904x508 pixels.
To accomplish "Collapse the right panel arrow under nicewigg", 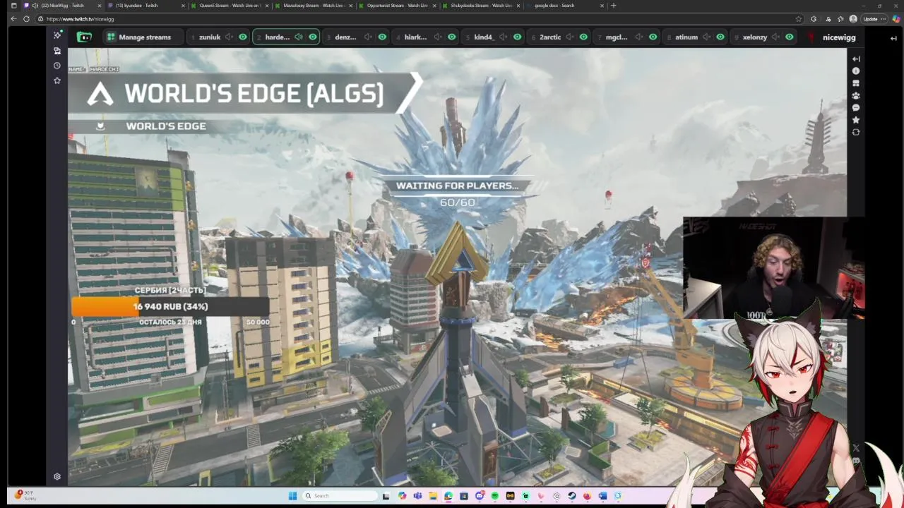I will pyautogui.click(x=856, y=59).
